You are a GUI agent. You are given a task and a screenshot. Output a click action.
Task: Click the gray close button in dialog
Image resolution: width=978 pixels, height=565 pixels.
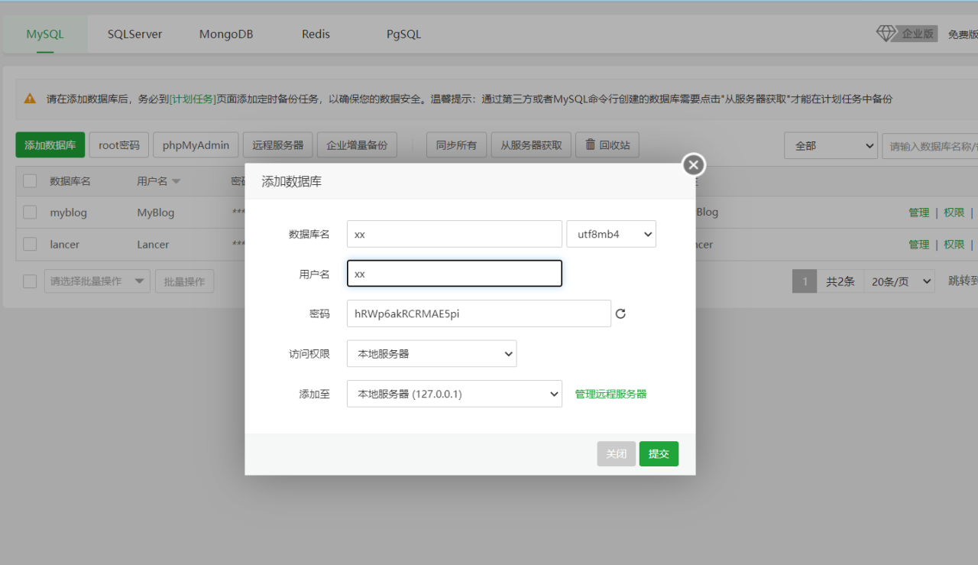point(616,453)
